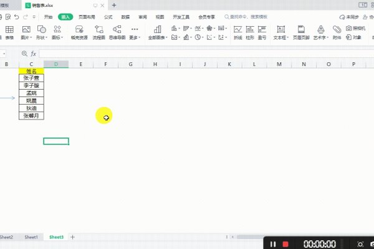Viewport: 374px width, 249px height.
Task: Open a new document tab with plus
Action: click(114, 5)
